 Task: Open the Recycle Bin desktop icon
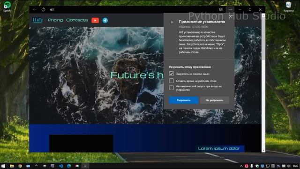(x=289, y=7)
